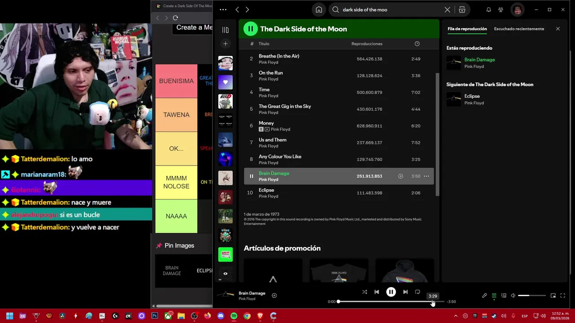Image resolution: width=575 pixels, height=323 pixels.
Task: Clear the search field with X icon
Action: click(x=447, y=9)
